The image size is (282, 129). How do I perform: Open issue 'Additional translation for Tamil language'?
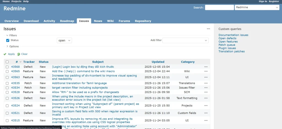click(x=79, y=83)
